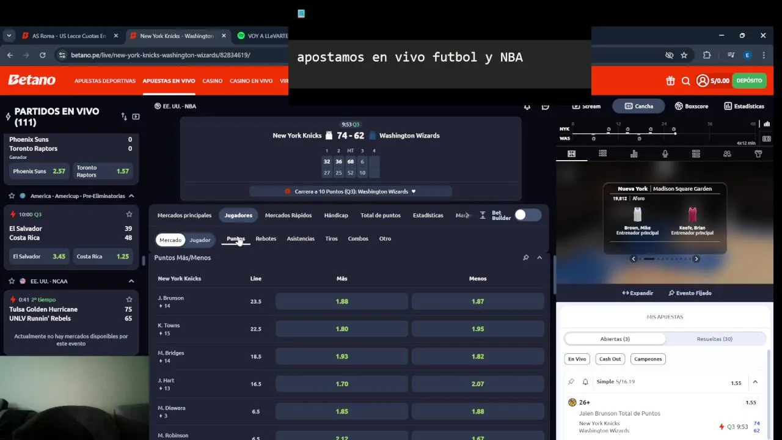
Task: Favorite the El Salvador vs Costa Rica match star
Action: (129, 215)
